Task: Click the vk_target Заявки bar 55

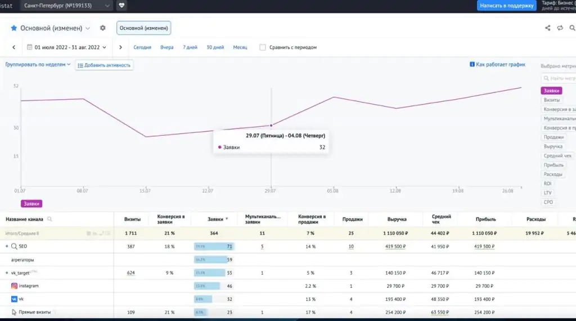Action: [213, 273]
